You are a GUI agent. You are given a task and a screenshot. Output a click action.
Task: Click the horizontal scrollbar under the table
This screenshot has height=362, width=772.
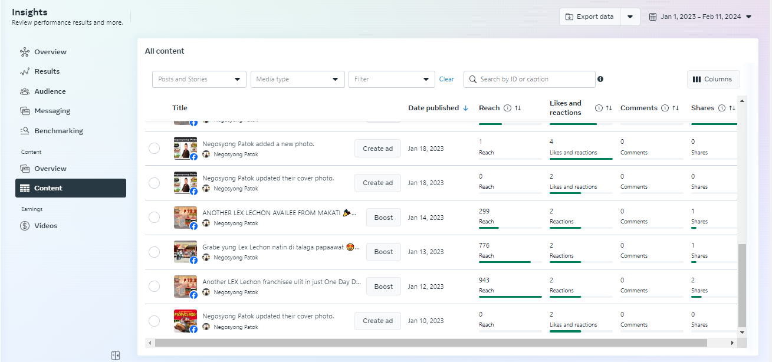coord(431,343)
